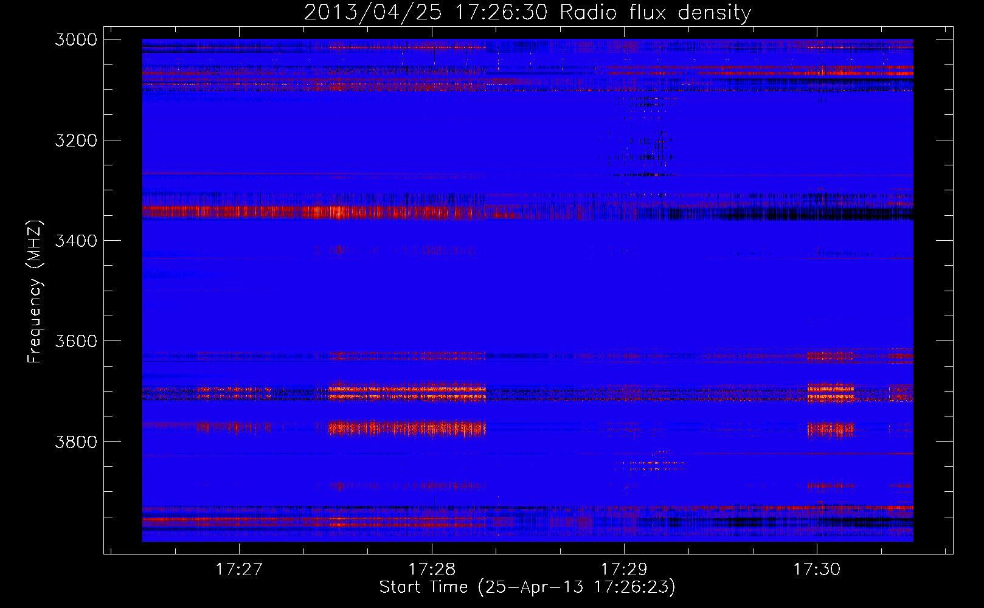Select the 3000 frequency tick label
984x608 pixels.
pos(76,40)
